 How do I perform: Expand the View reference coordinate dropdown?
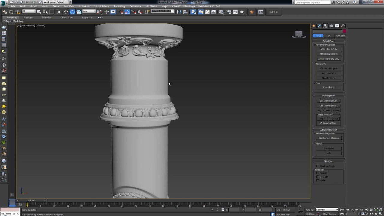pos(89,11)
